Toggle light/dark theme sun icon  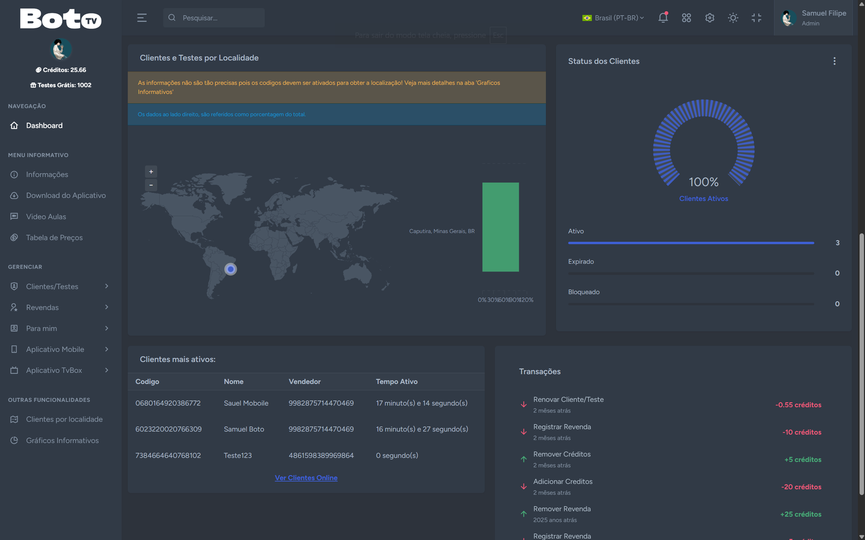tap(733, 18)
